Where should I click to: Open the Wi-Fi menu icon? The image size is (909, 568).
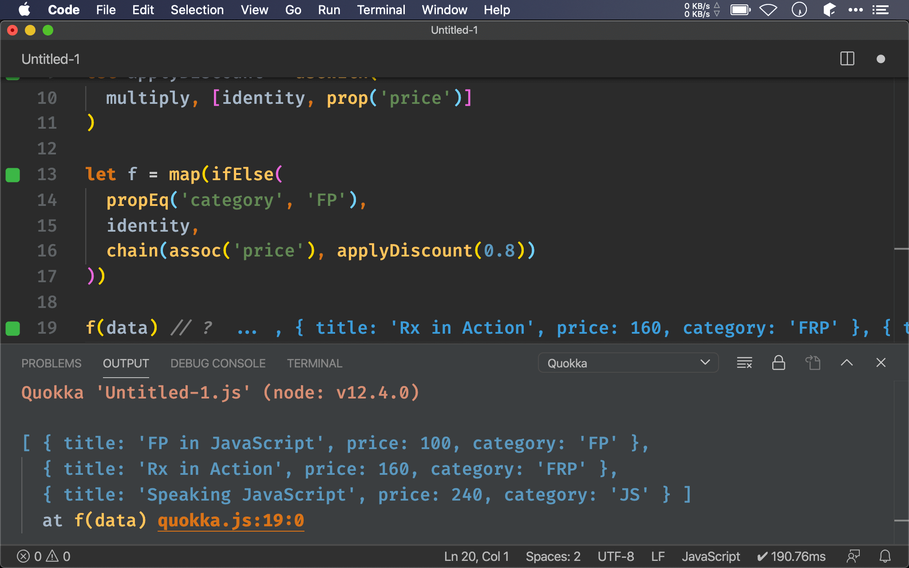click(768, 10)
